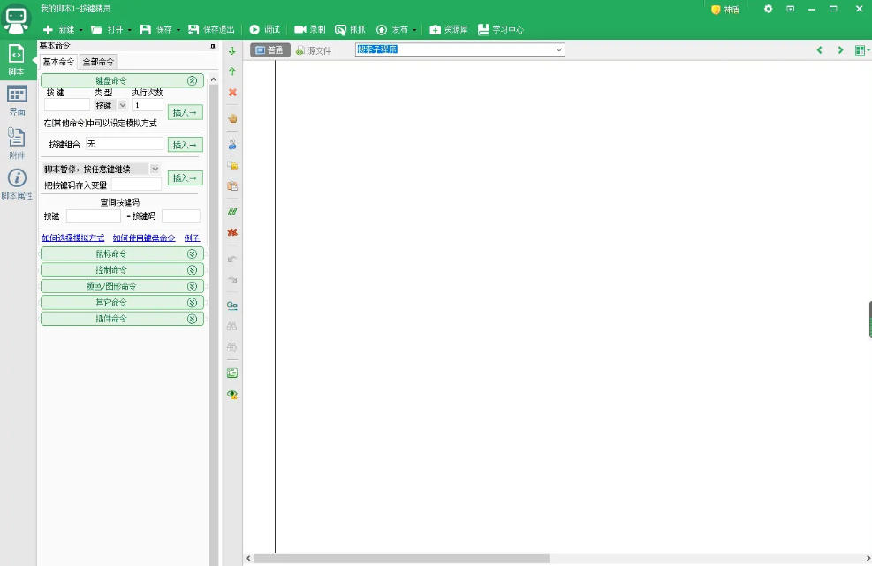872x566 pixels.
Task: Click the green move-down arrow icon
Action: (x=232, y=51)
